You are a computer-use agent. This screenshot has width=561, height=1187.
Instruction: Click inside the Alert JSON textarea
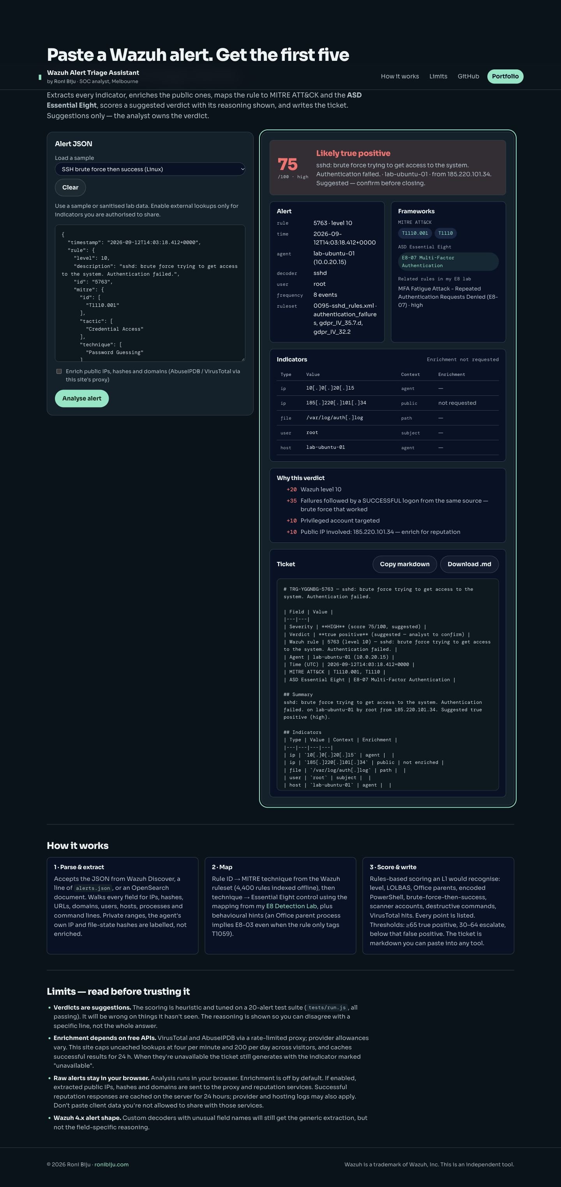(x=150, y=293)
